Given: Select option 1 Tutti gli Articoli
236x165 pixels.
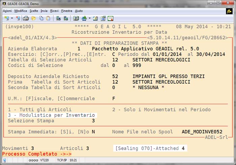Looking at the screenshot, I should click(39, 110).
